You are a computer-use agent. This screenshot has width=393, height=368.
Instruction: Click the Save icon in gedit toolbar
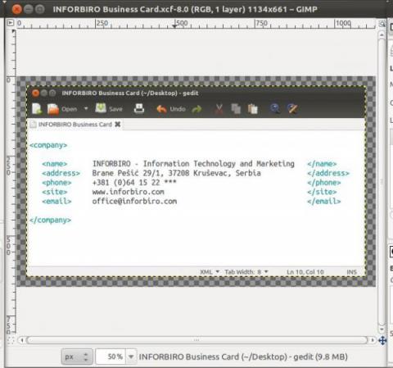pos(101,108)
